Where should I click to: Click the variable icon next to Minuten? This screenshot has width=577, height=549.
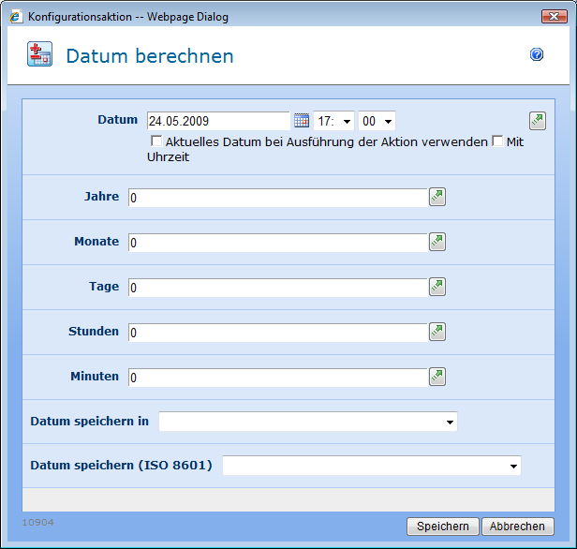[437, 377]
